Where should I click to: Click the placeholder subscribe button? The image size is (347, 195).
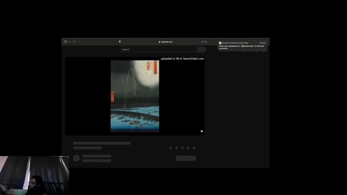point(186,158)
